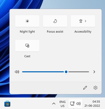Screen dimensions: 105x109
Task: Toggle the Focus assist moon tile
Action: pyautogui.click(x=55, y=21)
